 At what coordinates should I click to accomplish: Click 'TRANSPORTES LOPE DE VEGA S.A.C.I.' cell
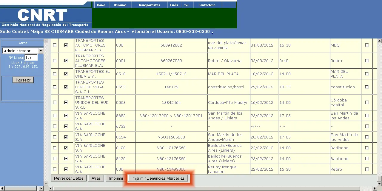(95, 87)
